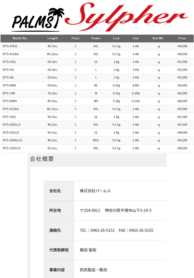Click the XXUL power cell
194x278 pixels.
pos(96,140)
